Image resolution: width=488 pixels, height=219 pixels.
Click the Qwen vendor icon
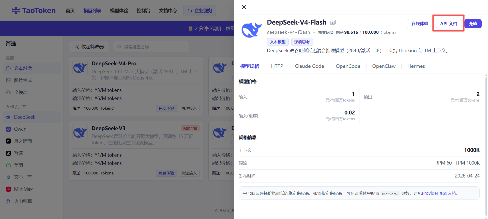[x=8, y=129]
